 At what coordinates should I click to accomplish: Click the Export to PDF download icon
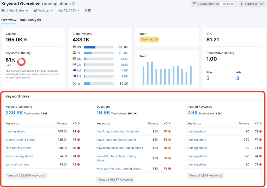pyautogui.click(x=241, y=4)
